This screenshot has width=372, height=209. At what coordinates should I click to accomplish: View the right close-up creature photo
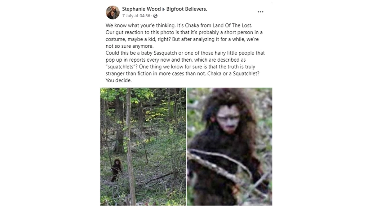[229, 146]
